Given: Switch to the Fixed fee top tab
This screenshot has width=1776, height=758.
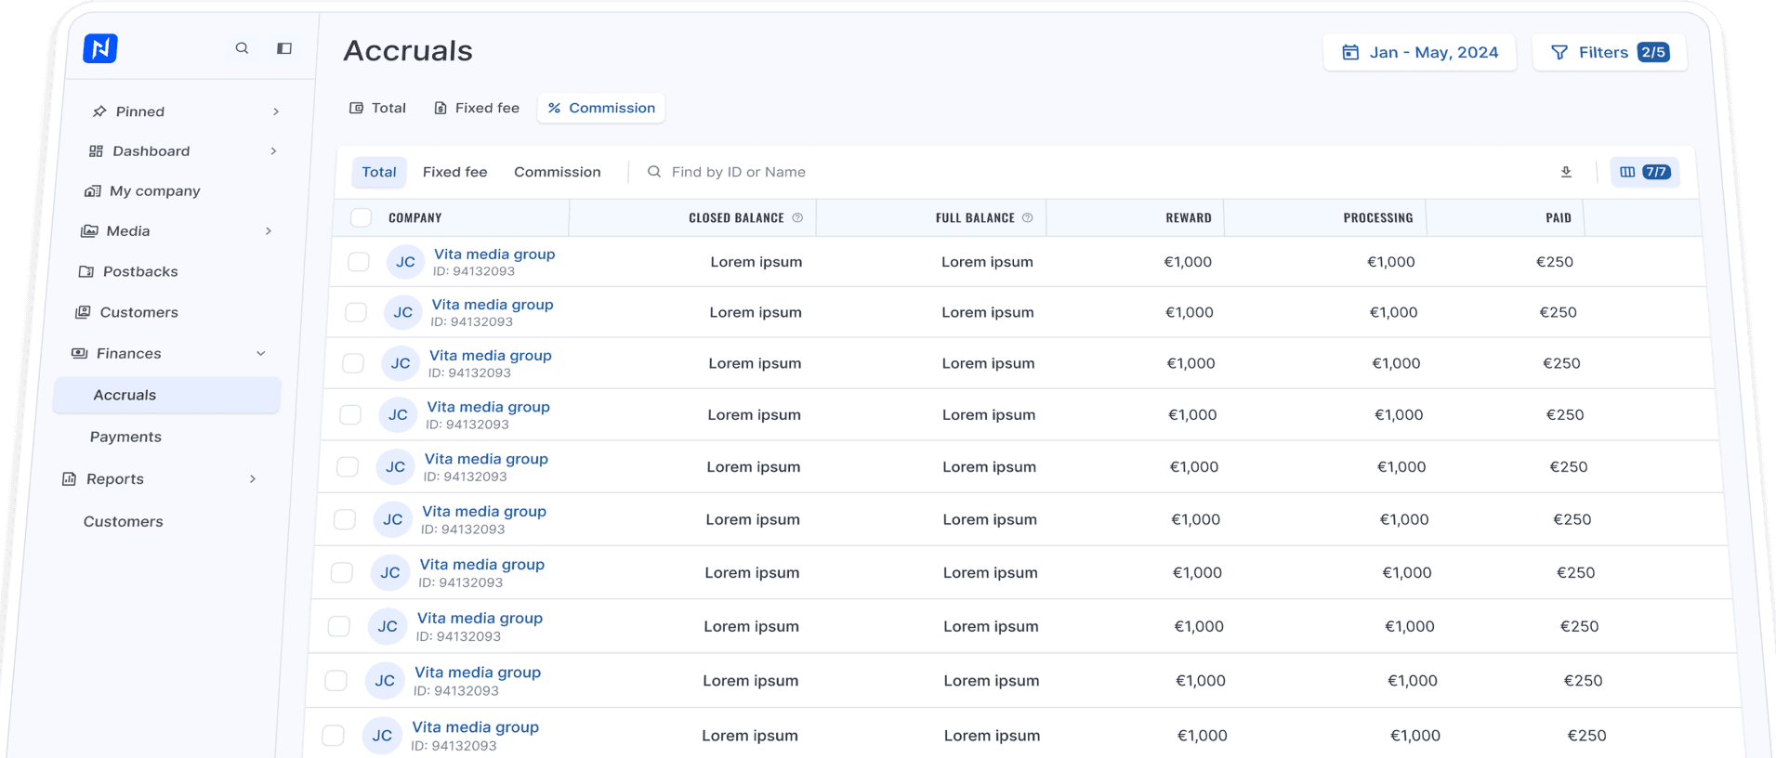Looking at the screenshot, I should click(476, 108).
